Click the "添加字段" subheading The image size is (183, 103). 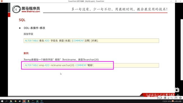click(x=28, y=34)
